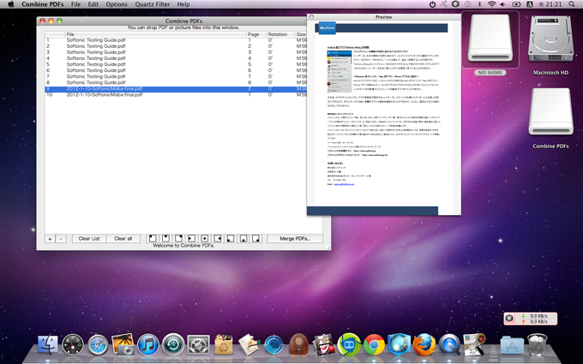Open iPhoto from the Dock
Screen dimensions: 583x364
point(123,344)
